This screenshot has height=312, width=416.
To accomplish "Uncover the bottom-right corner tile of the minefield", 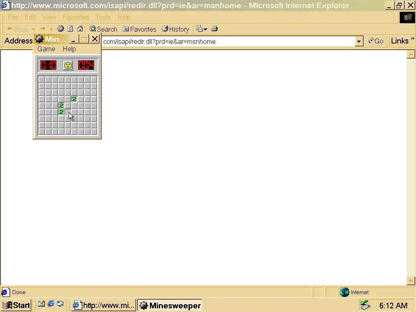I will [x=94, y=132].
